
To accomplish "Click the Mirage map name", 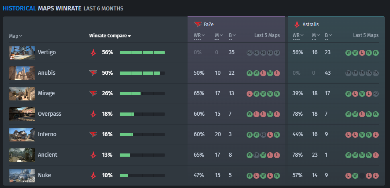I will [46, 94].
